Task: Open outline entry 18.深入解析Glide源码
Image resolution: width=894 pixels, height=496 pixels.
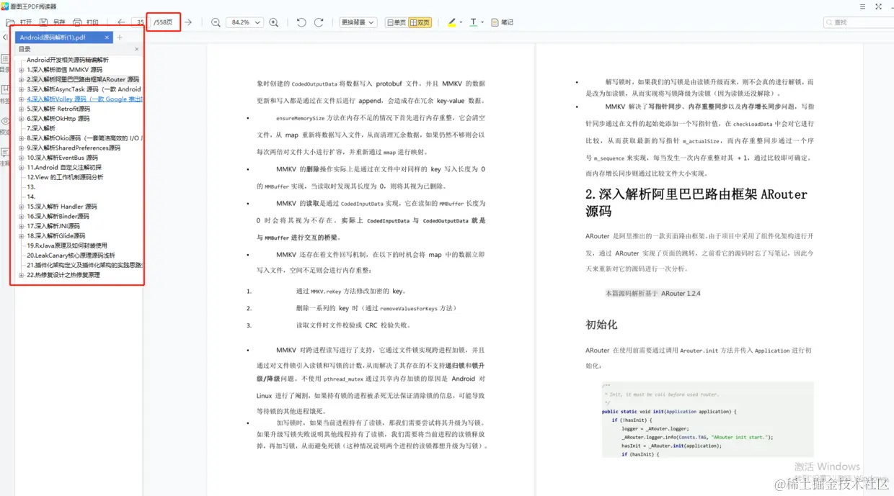Action: pyautogui.click(x=56, y=235)
